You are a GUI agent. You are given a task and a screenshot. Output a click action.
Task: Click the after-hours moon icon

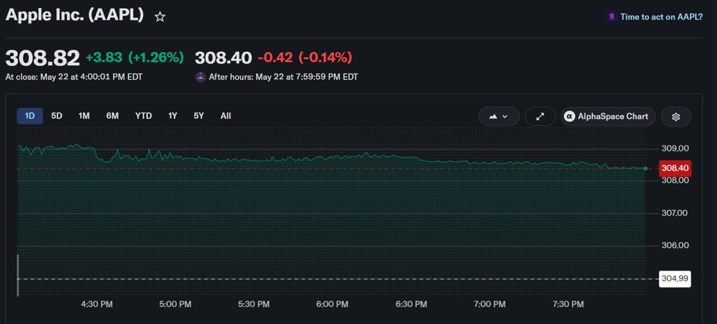point(200,77)
